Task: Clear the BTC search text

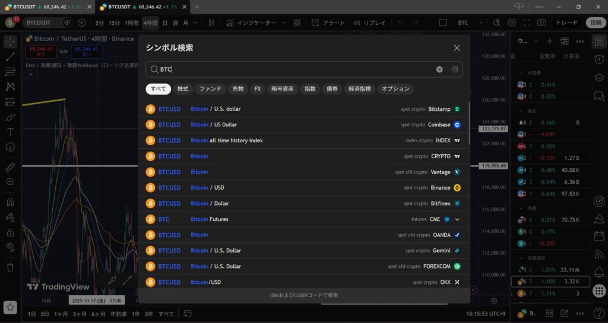Action: pos(439,69)
